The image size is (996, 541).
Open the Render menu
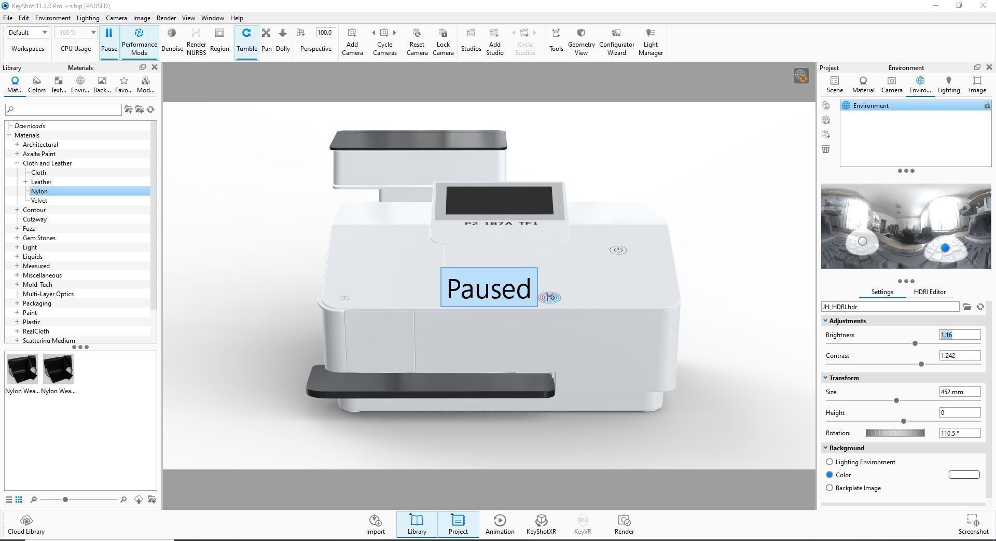[166, 18]
